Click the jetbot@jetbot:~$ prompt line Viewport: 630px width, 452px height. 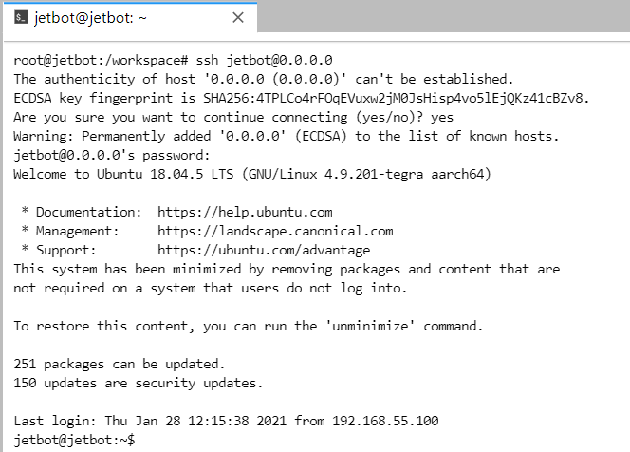[74, 440]
